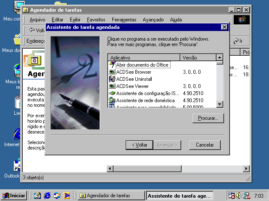Click the Assistente de rede doméstica icon
The height and width of the screenshot is (201, 269).
(x=112, y=100)
